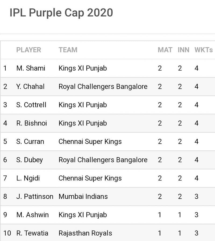The height and width of the screenshot is (241, 215).
Task: Open Y. Chahal player entry
Action: point(30,86)
